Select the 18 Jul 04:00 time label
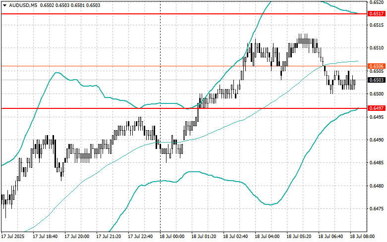 tap(267, 237)
